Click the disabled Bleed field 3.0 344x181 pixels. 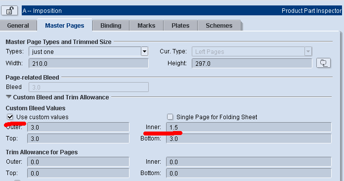pos(88,87)
